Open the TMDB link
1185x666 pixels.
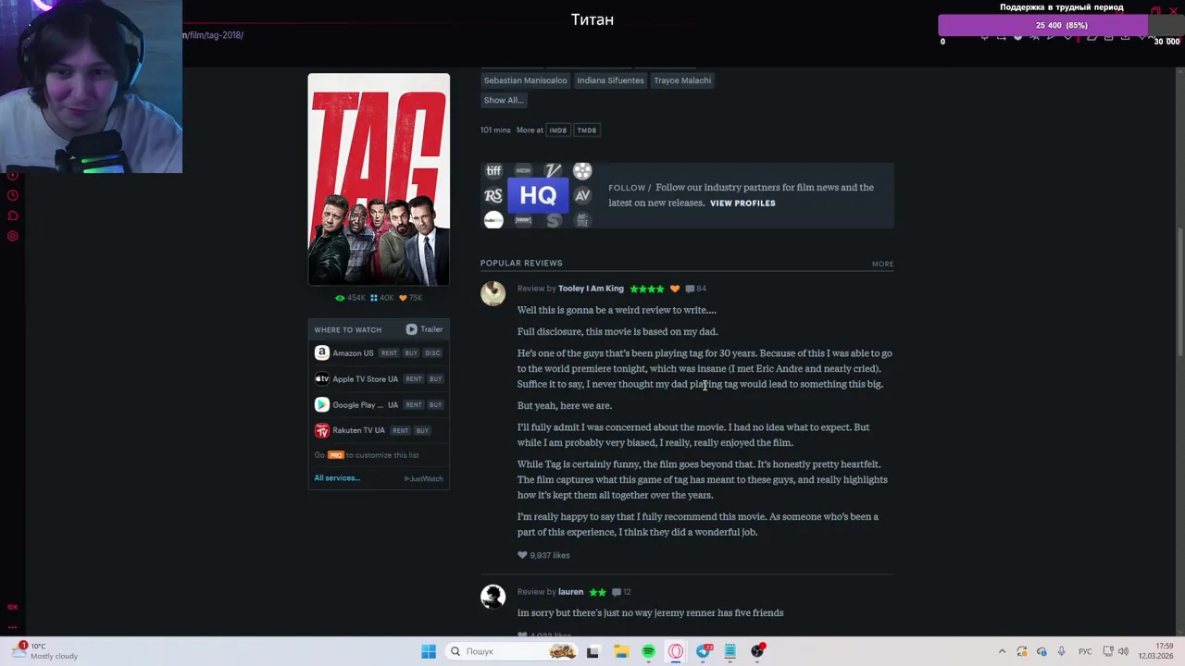587,130
